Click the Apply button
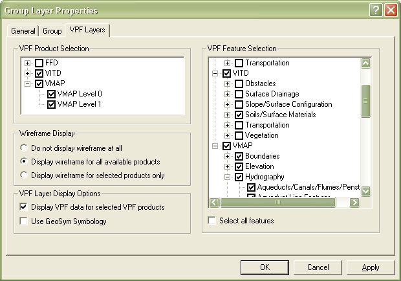Image resolution: width=401 pixels, height=281 pixels. [371, 267]
